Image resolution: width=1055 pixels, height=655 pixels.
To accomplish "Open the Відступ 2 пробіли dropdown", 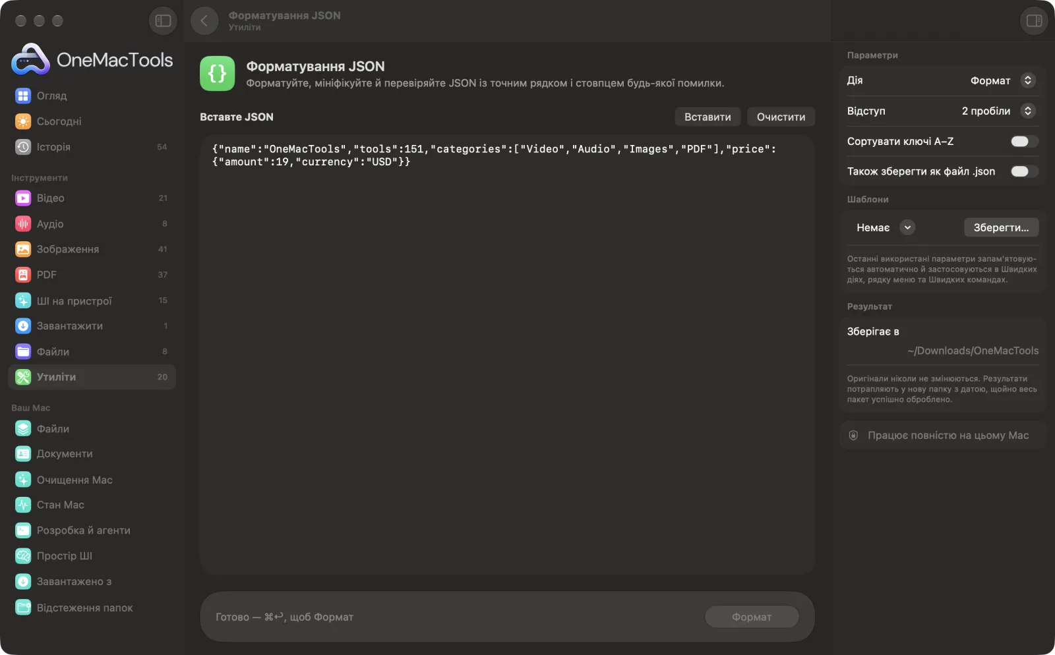I will click(x=998, y=111).
